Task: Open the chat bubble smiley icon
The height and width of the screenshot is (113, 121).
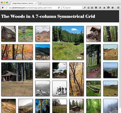Action: pos(108,8)
